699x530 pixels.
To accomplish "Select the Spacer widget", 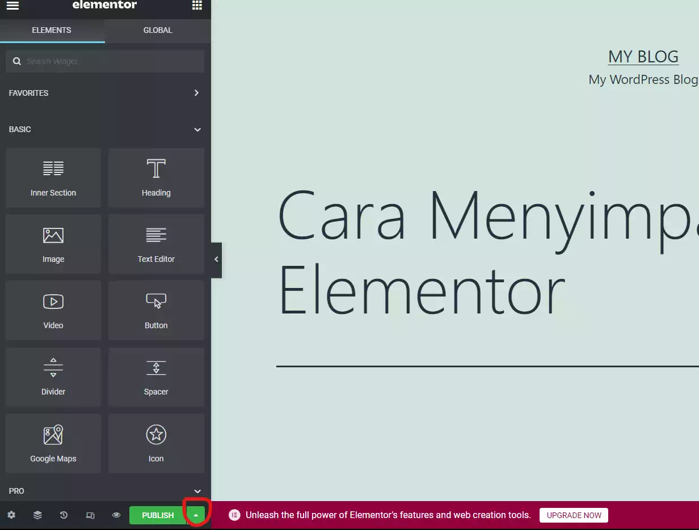I will 156,377.
